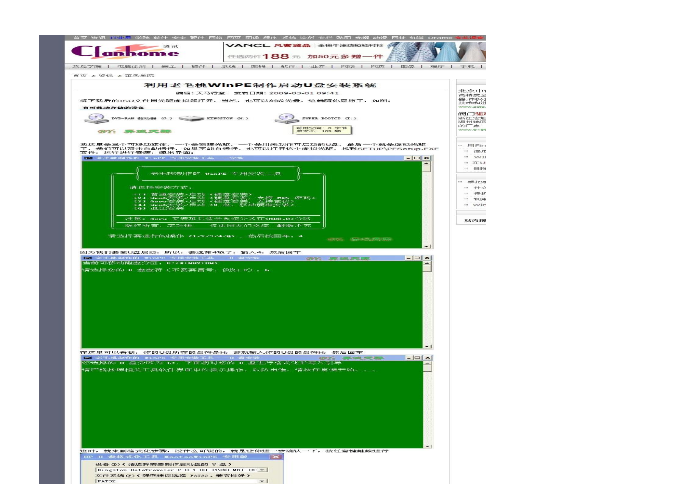
Task: Click scroll-up arrow in the 请按任意键开始 console
Action: (428, 363)
